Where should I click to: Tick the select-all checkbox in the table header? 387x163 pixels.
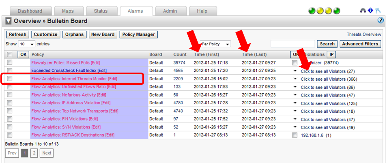point(10,54)
